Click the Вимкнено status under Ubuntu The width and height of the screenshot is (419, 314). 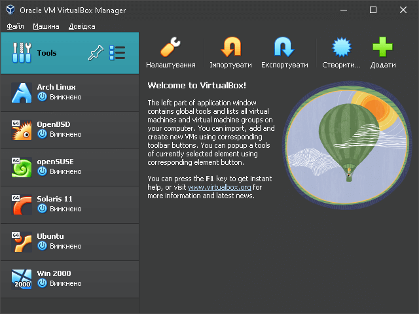pyautogui.click(x=65, y=246)
